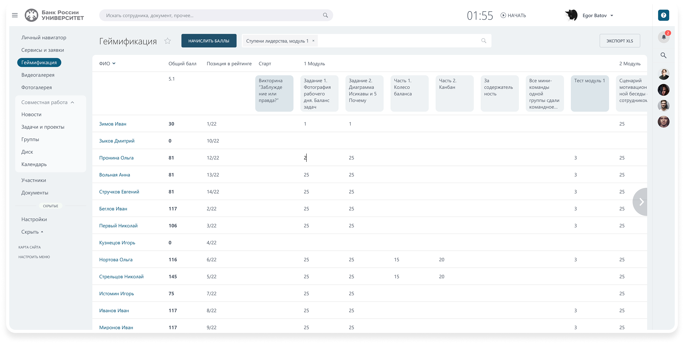Open the first contact avatar in right sidebar

coord(664,74)
